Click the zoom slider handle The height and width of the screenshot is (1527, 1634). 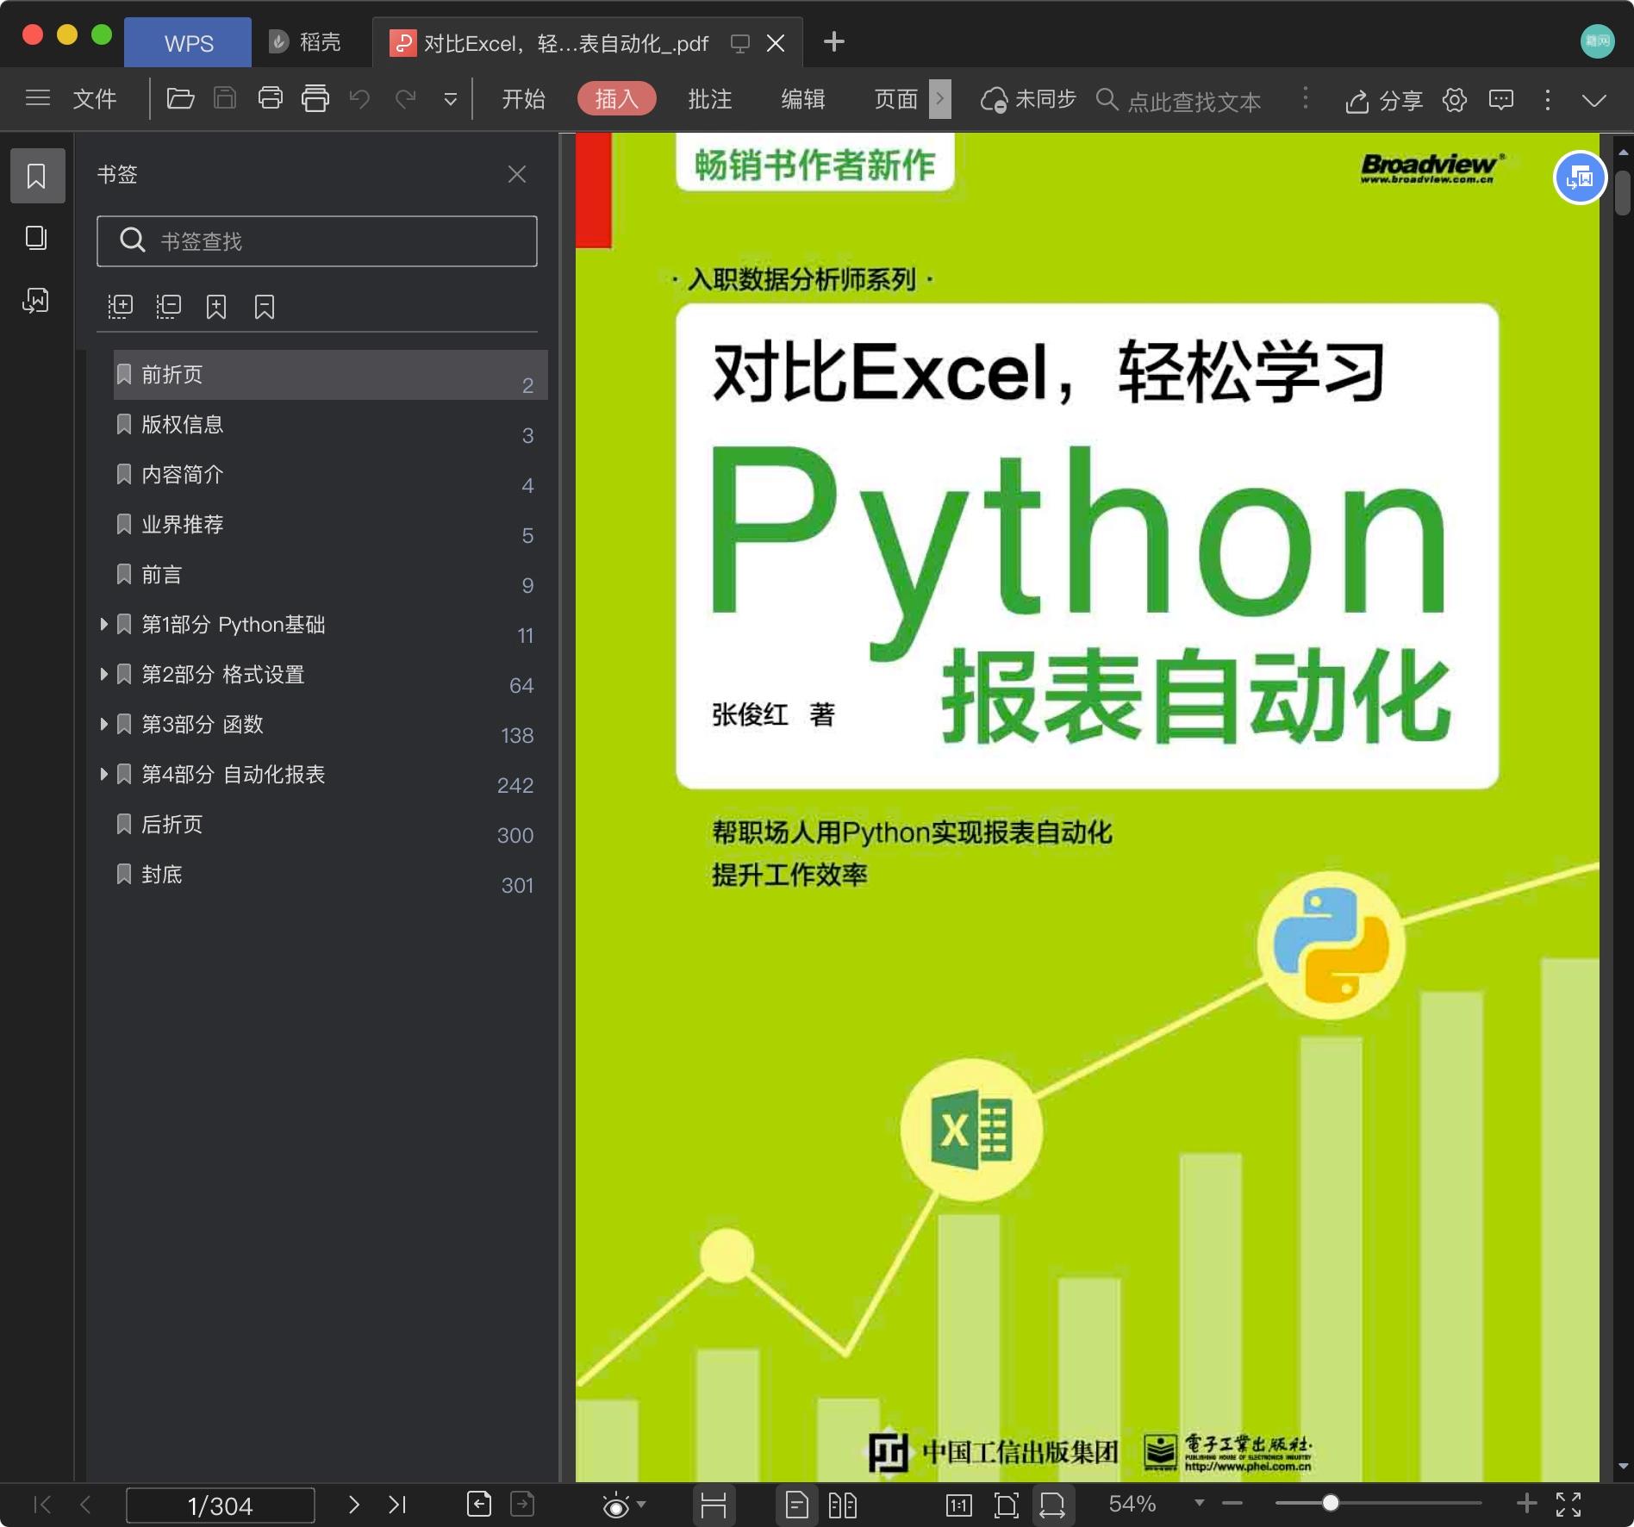[x=1331, y=1503]
